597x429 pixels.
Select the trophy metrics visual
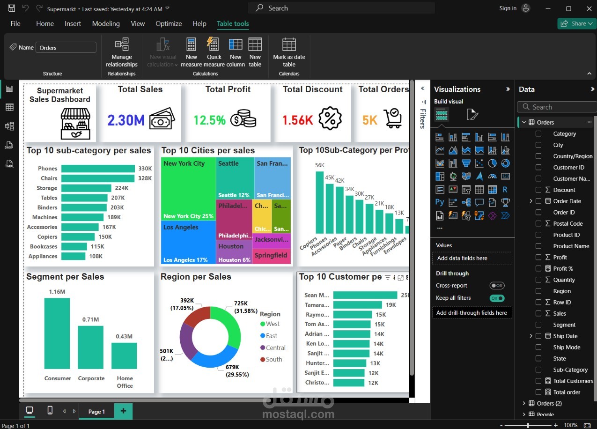click(505, 202)
